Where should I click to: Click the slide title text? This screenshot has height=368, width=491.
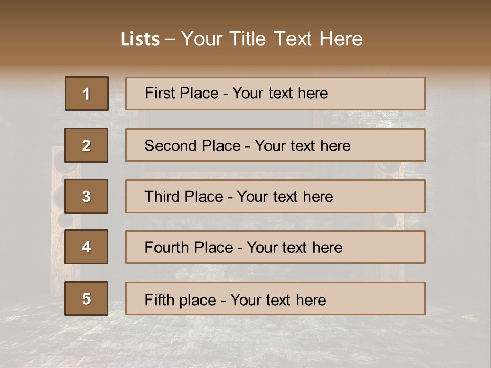point(241,39)
